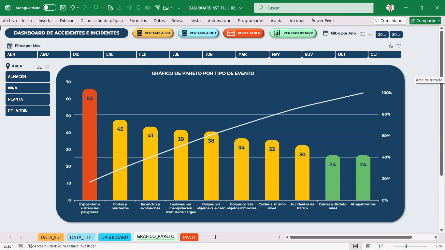This screenshot has width=445, height=250.
Task: Click the location pin icon beside ÁREA
Action: [8, 66]
